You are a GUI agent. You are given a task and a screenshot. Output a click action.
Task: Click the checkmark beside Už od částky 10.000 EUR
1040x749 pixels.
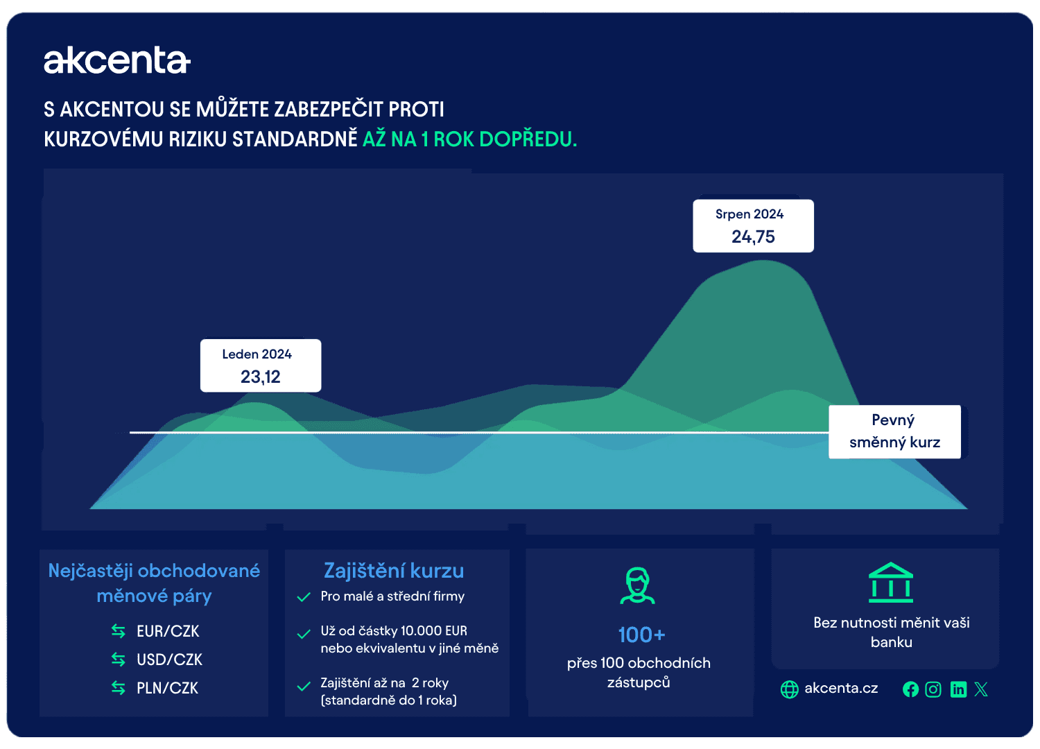[x=304, y=635]
